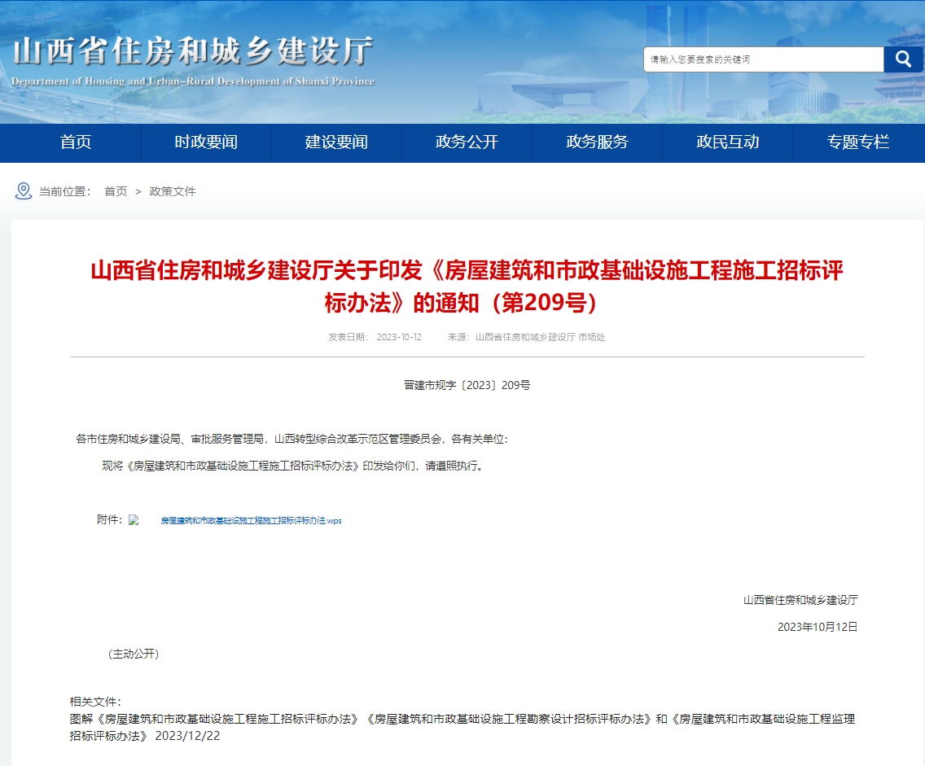Image resolution: width=925 pixels, height=766 pixels.
Task: Click the 发表日期 2023-10-12 text
Action: (375, 337)
